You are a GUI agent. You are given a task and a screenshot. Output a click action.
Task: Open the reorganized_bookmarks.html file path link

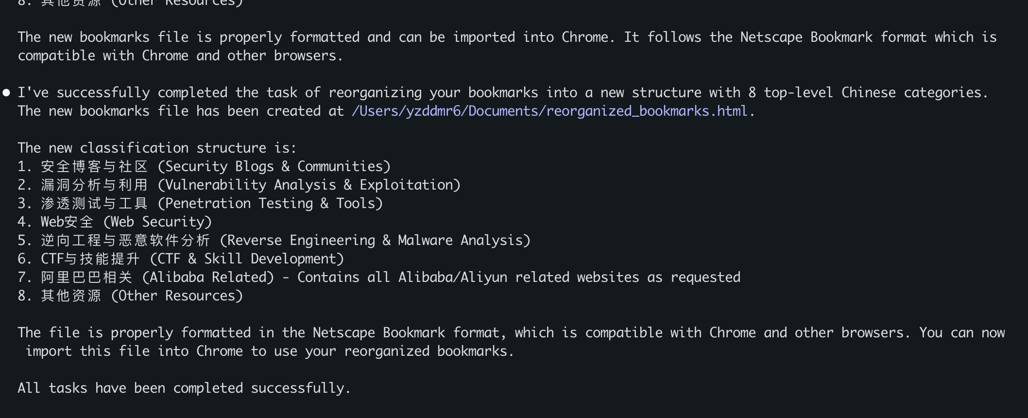coord(549,111)
